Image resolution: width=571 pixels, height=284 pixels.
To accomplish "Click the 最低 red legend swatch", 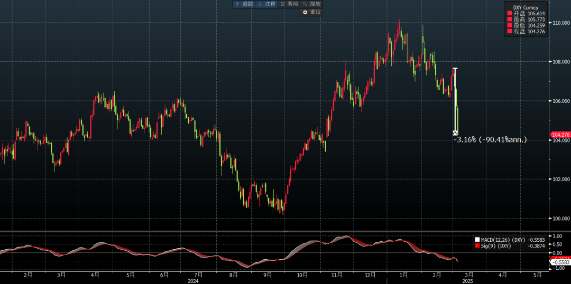I will point(509,25).
